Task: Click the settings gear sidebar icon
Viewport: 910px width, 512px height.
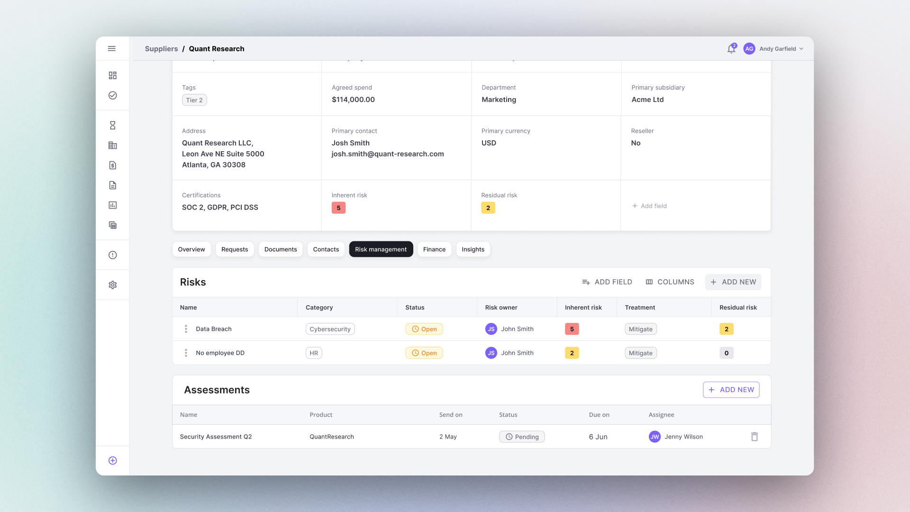Action: [112, 285]
